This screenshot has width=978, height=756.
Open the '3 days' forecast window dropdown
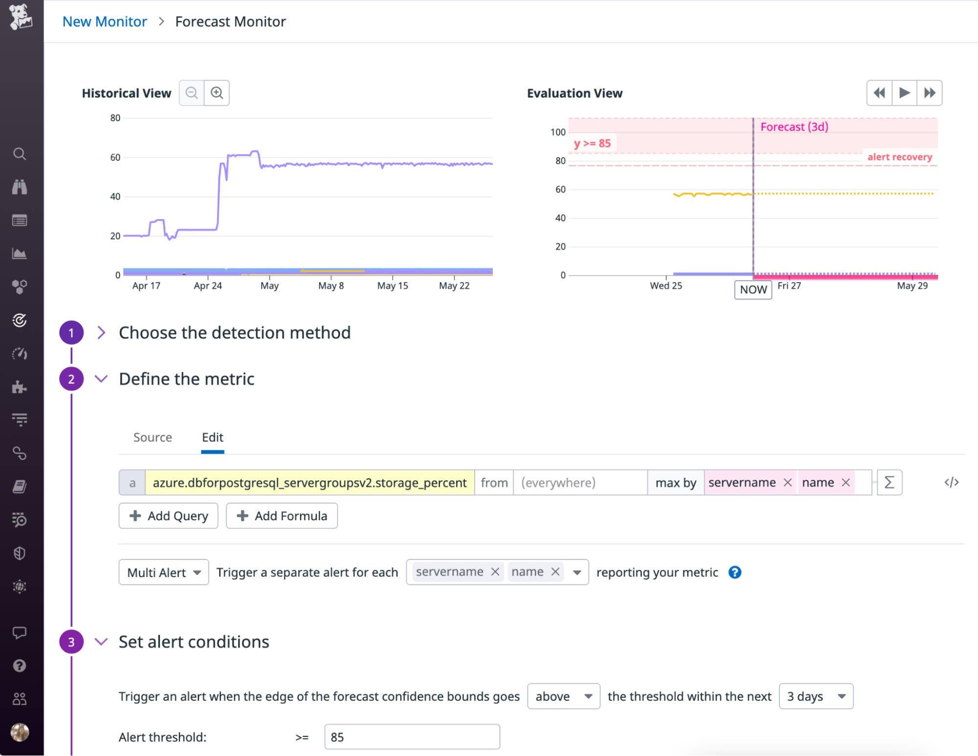coord(815,696)
